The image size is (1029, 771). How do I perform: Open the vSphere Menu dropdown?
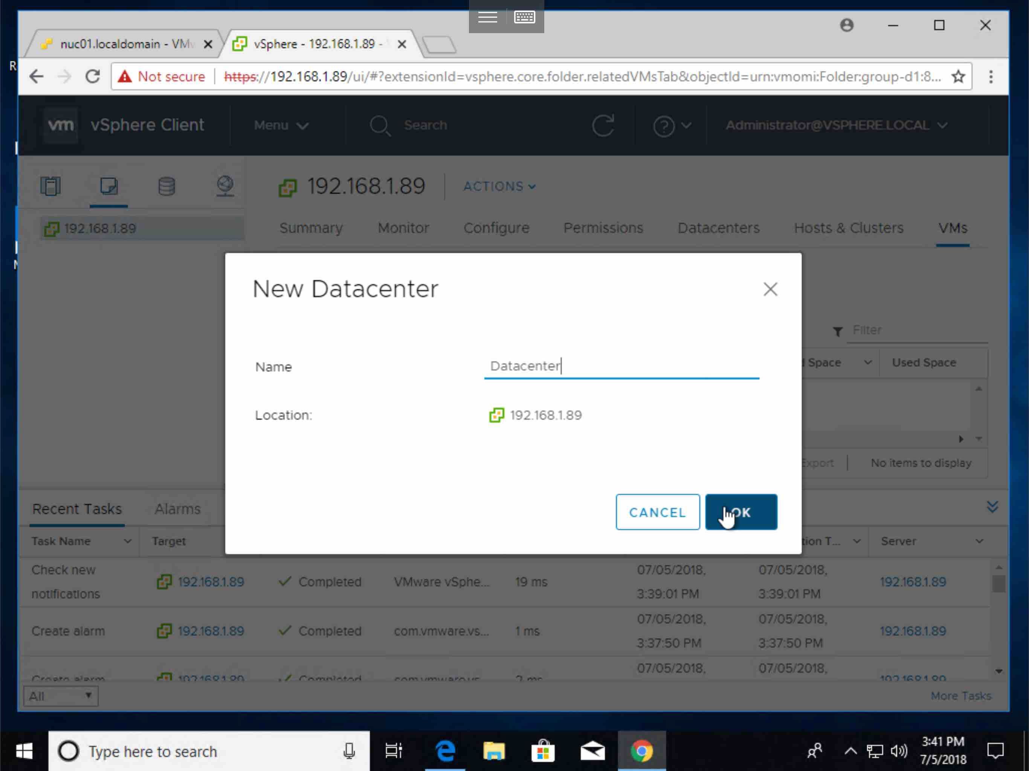(x=281, y=125)
